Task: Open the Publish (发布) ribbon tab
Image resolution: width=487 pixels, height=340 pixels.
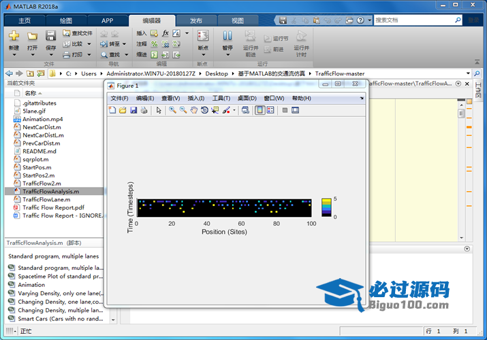Action: 196,20
